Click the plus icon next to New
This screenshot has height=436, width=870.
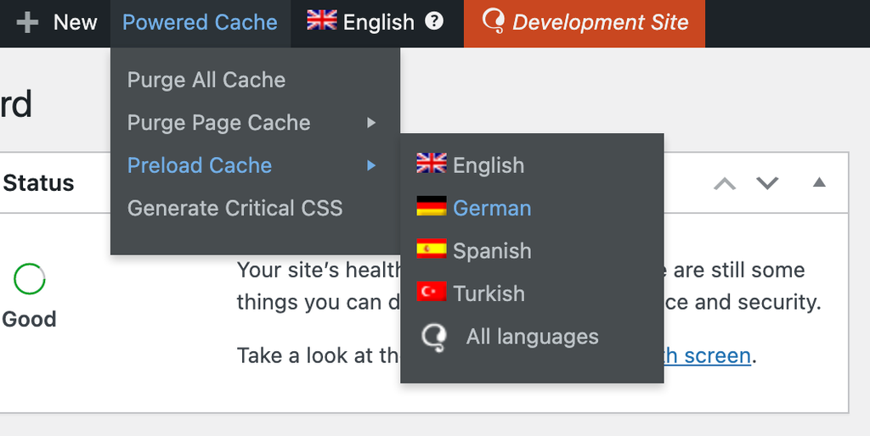point(27,23)
